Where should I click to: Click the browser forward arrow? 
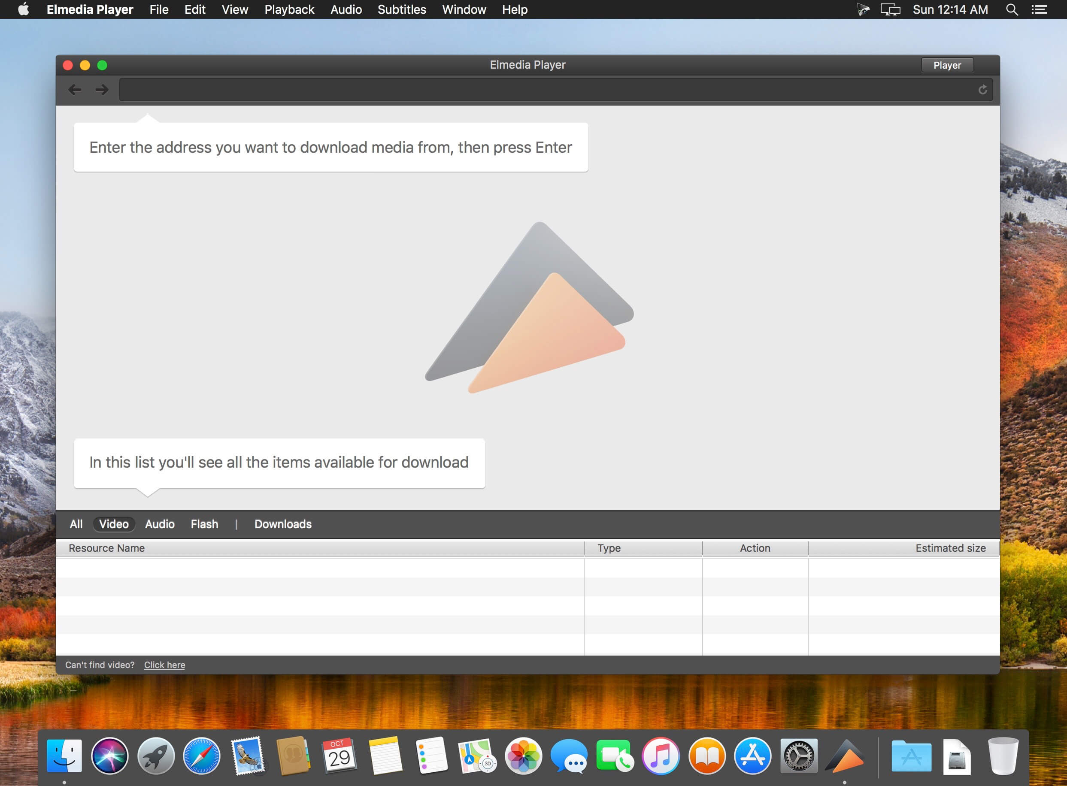101,89
